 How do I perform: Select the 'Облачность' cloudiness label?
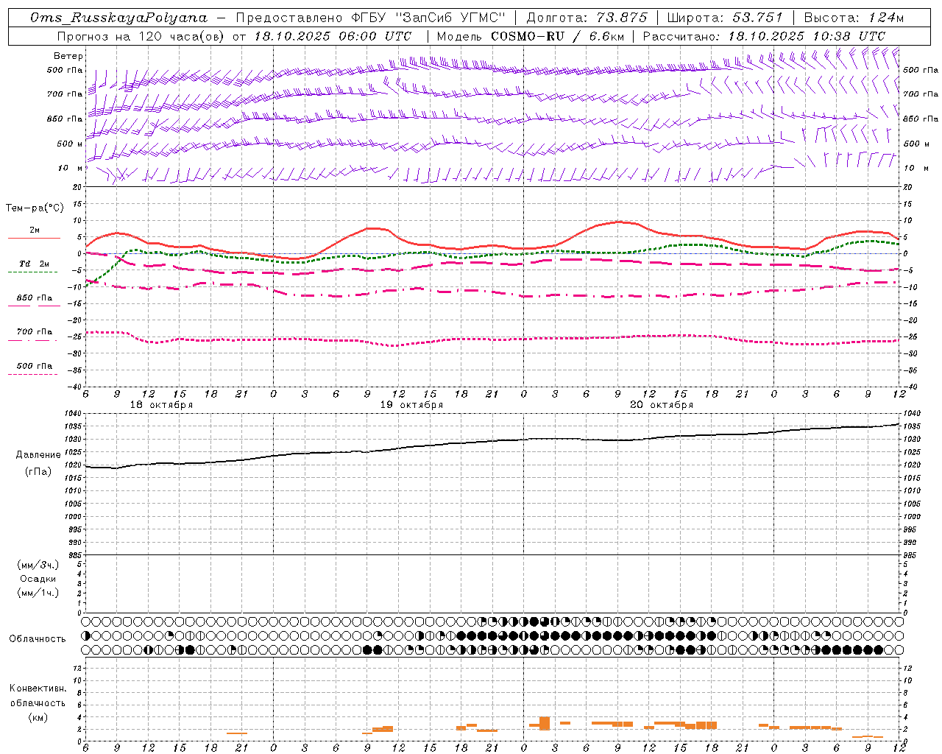pyautogui.click(x=38, y=638)
